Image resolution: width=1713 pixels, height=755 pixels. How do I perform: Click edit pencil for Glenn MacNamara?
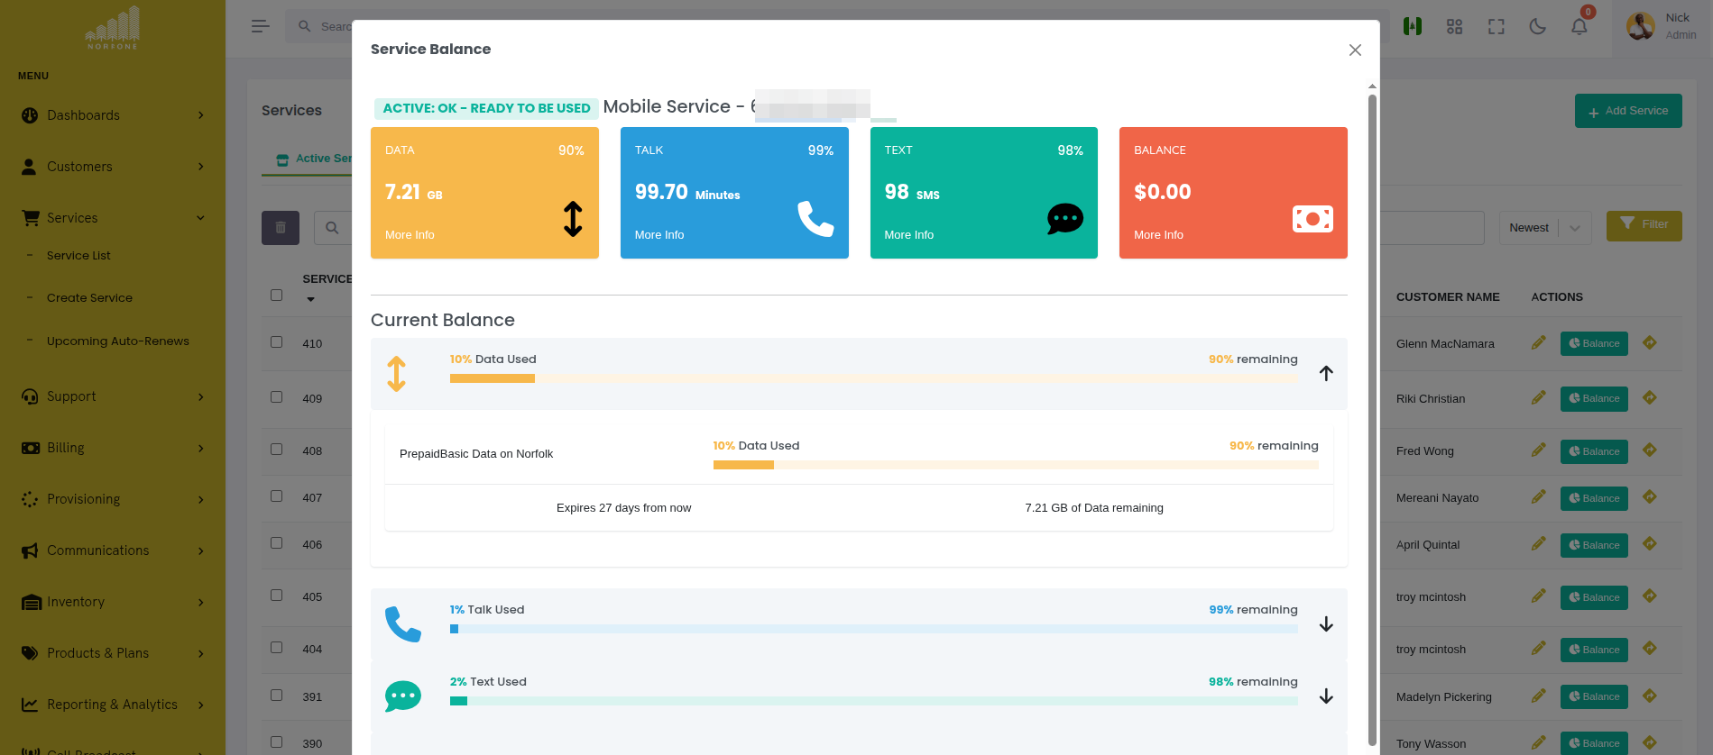coord(1538,343)
